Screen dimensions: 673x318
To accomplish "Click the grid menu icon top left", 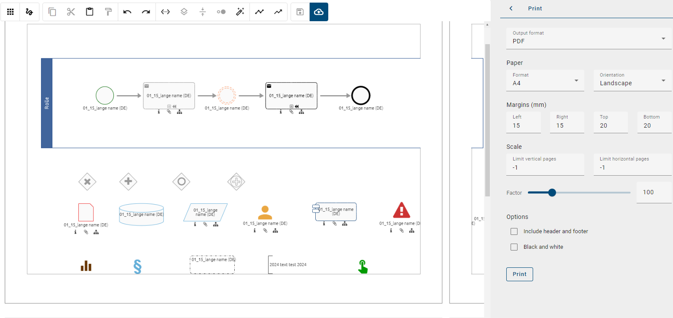I will pos(10,12).
